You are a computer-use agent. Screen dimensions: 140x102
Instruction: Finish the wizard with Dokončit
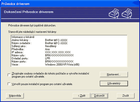[99, 96]
